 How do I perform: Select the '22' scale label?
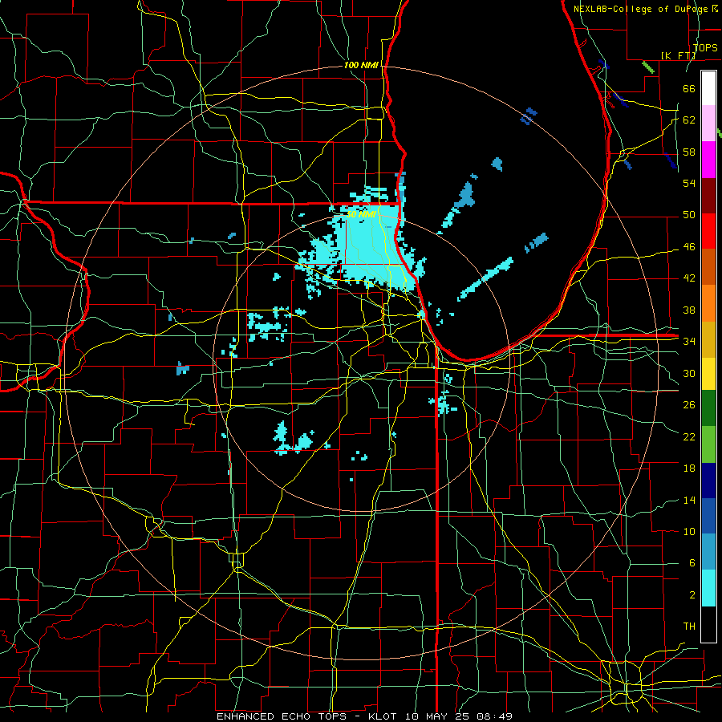click(x=689, y=436)
